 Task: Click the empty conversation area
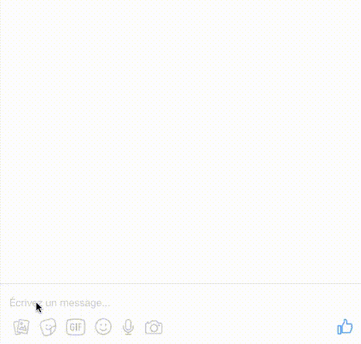[x=180, y=142]
